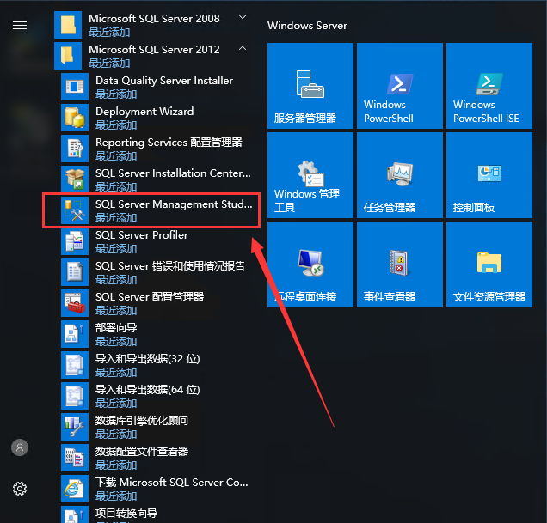Click the user account icon
This screenshot has width=547, height=523.
click(20, 447)
